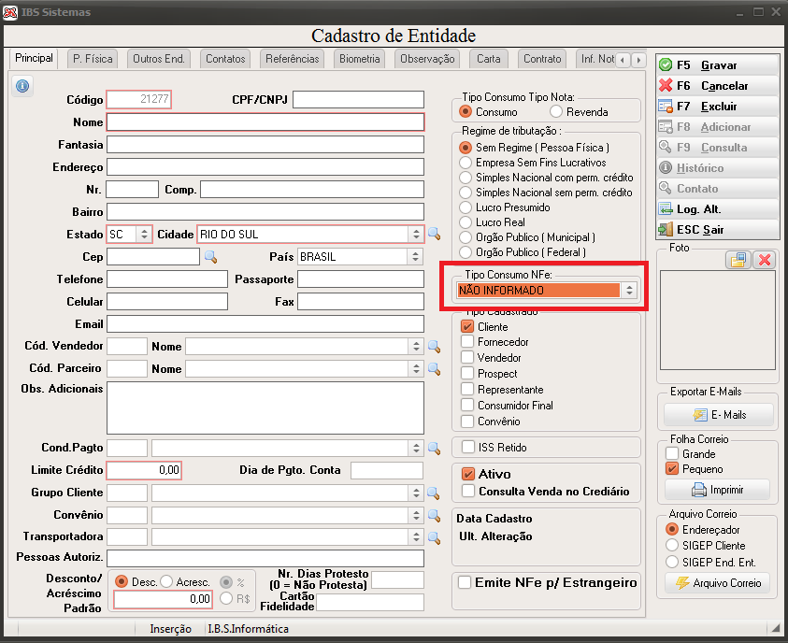The height and width of the screenshot is (643, 788).
Task: Click the Arquivo Correio button
Action: [718, 583]
